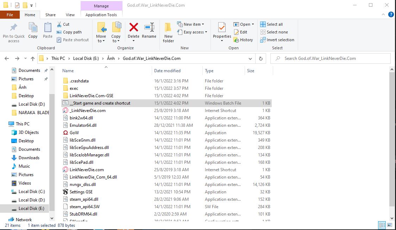Click the Rename icon in ribbon
396x230 pixels.
pyautogui.click(x=149, y=31)
